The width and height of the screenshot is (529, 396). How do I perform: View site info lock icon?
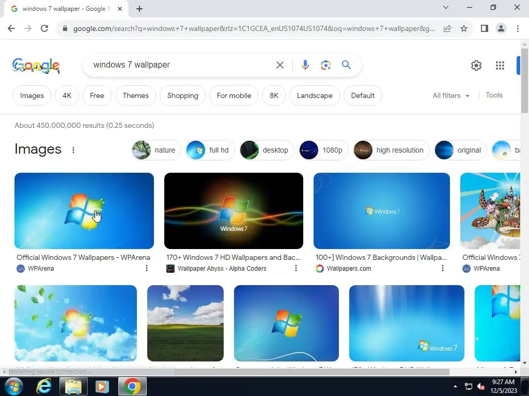(x=65, y=28)
